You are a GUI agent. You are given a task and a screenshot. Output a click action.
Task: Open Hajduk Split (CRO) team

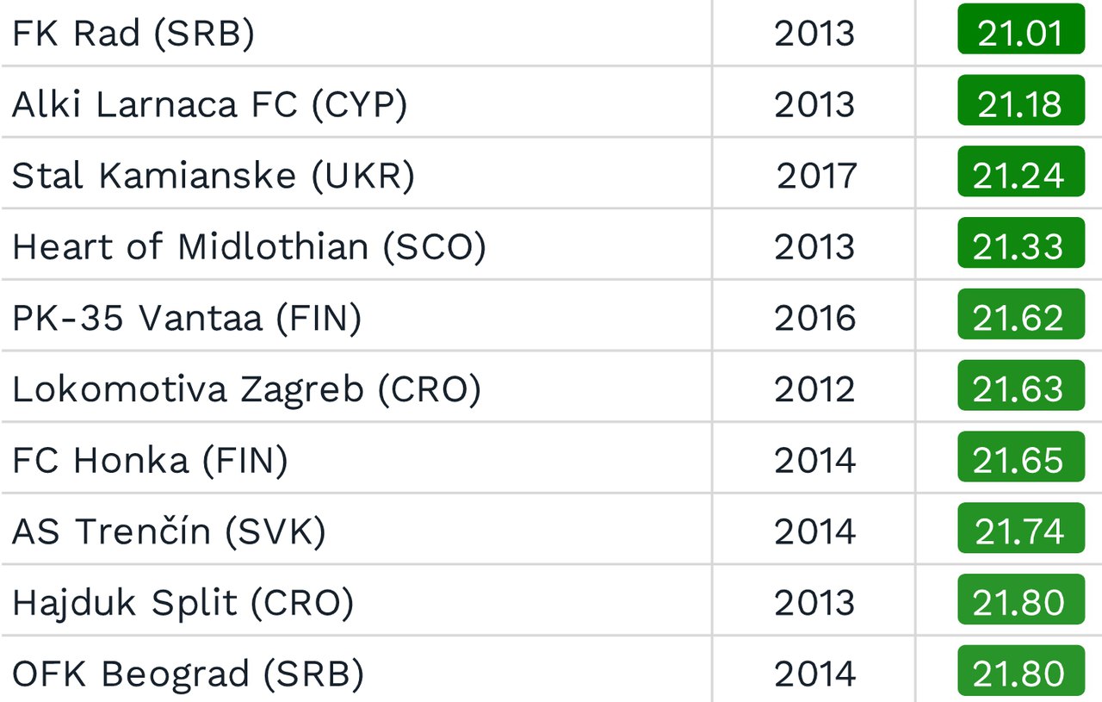coord(183,602)
